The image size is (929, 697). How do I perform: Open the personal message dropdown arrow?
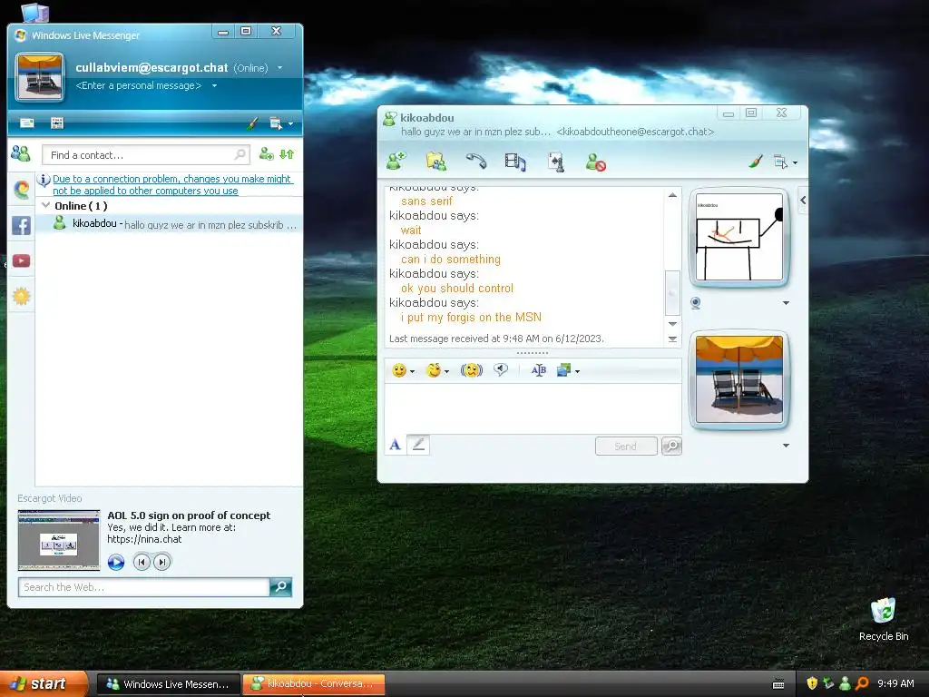click(214, 85)
